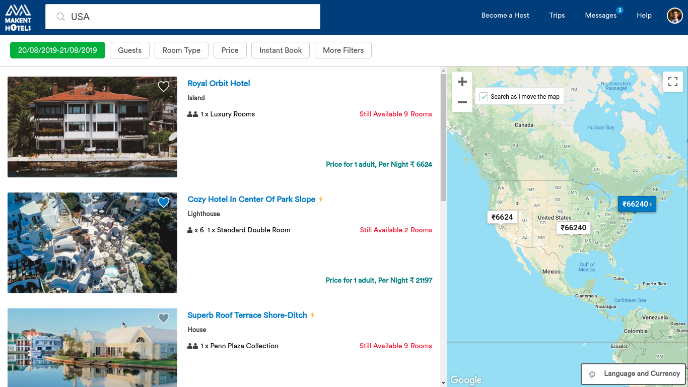Open Language and Currency selector
Screen dimensions: 688x387
tap(634, 374)
